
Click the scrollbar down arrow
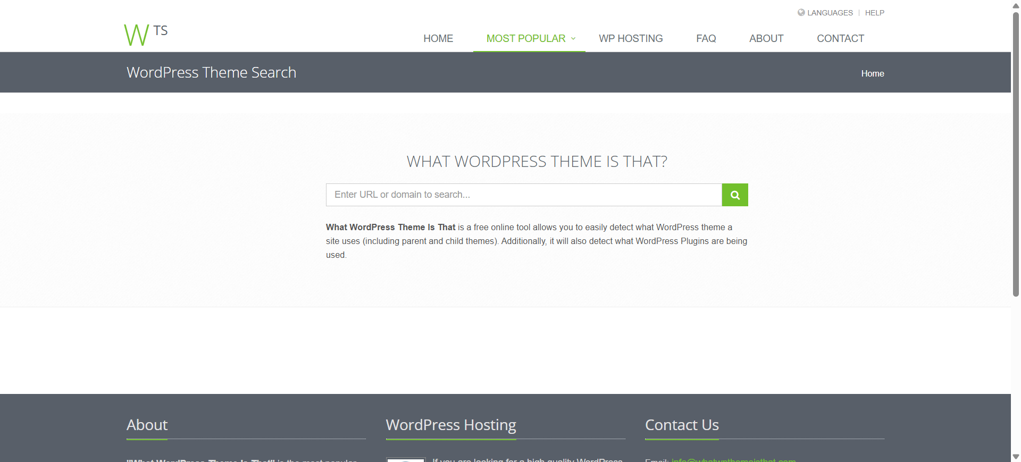coord(1016,457)
